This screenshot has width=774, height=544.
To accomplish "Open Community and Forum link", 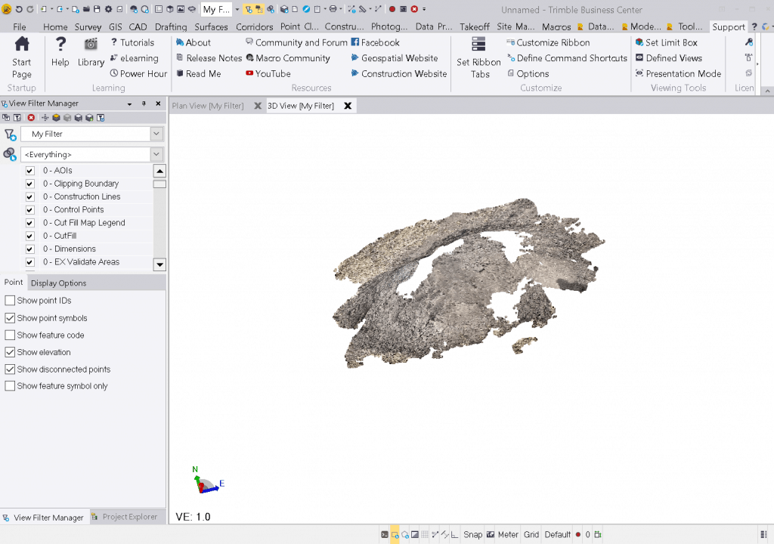I will (296, 42).
